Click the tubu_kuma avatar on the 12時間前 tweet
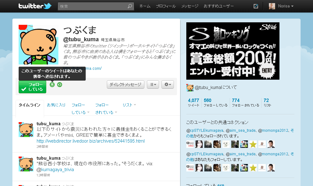This screenshot has height=186, width=313. tap(26, 164)
